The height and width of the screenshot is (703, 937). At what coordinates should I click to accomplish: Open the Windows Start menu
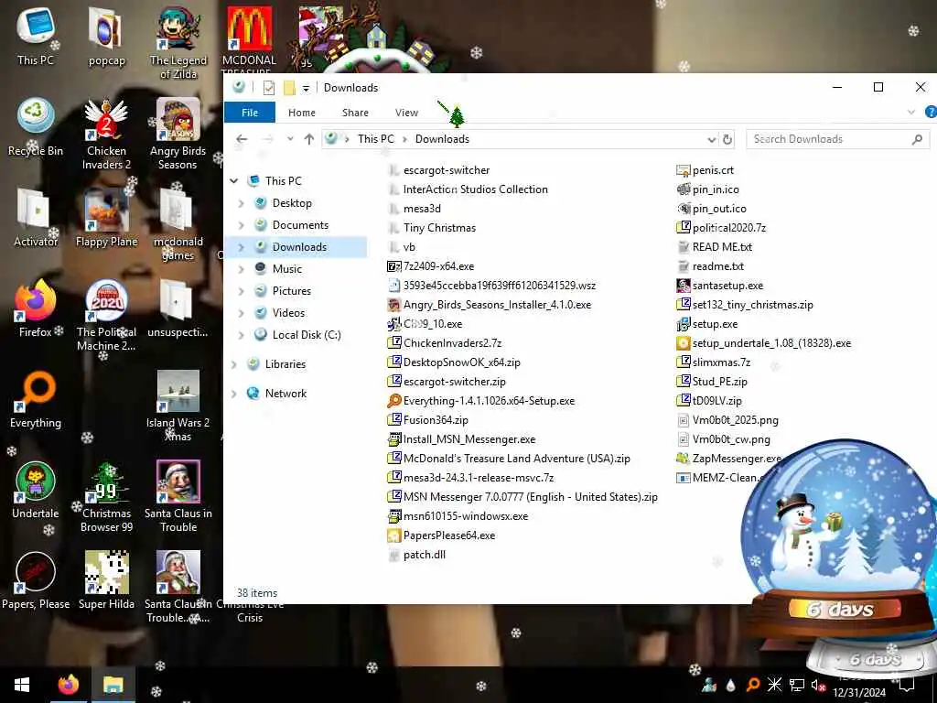[22, 685]
